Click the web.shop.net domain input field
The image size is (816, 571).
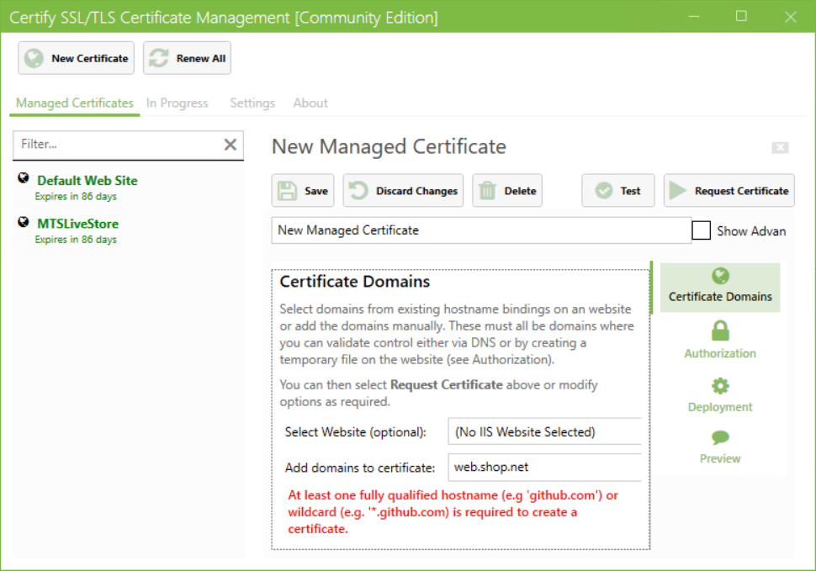pyautogui.click(x=544, y=466)
